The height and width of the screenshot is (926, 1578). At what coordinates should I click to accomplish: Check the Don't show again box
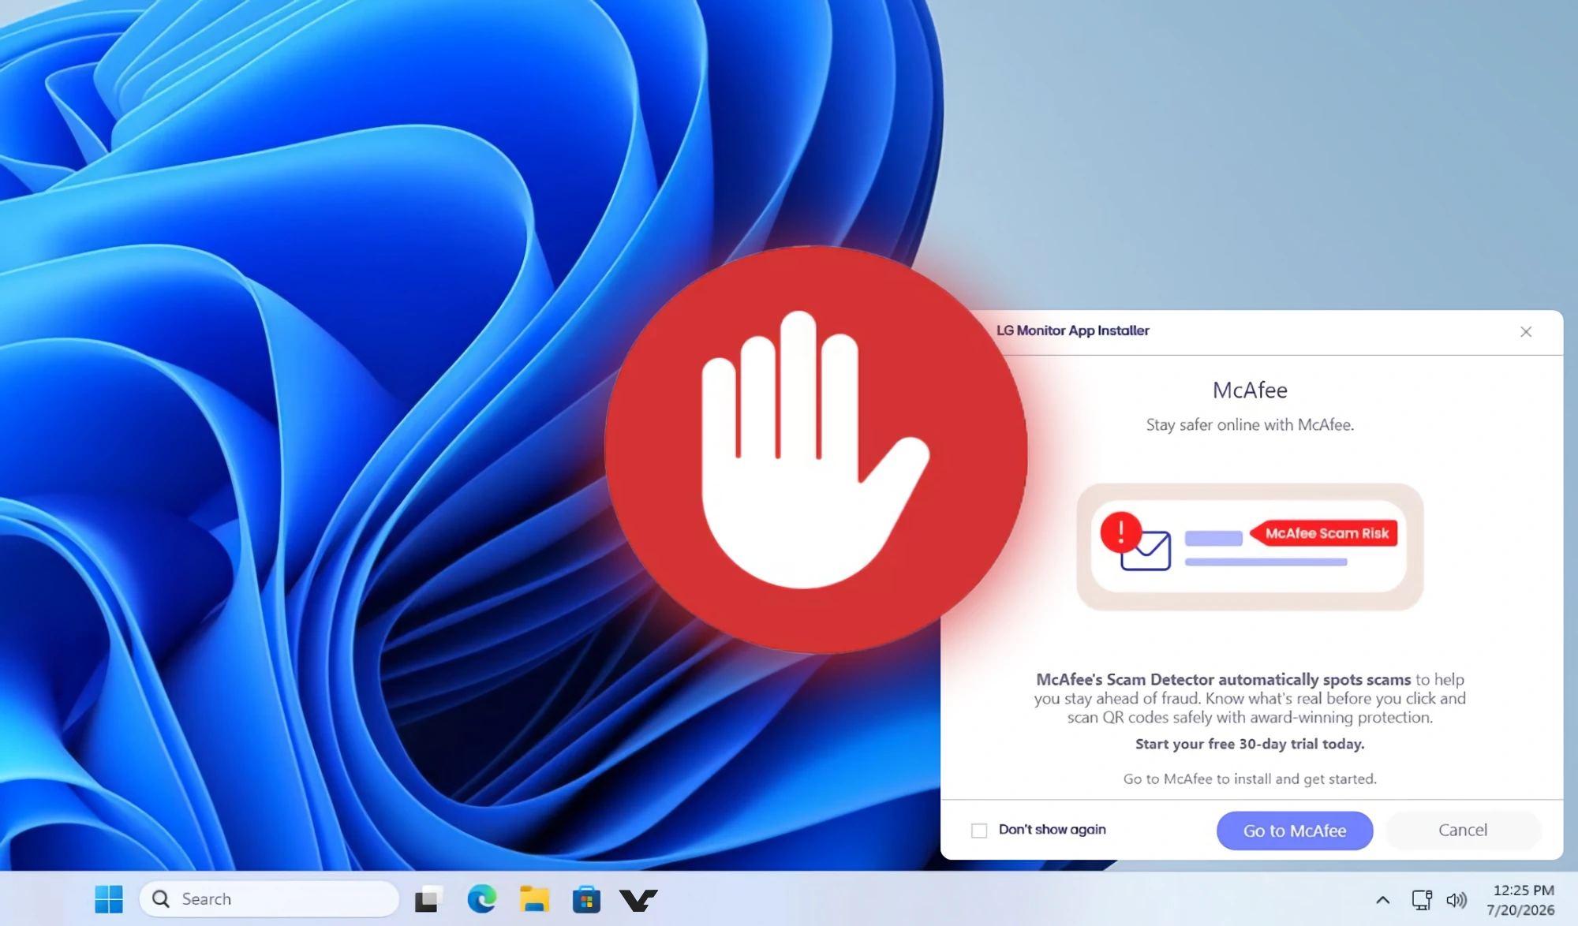(x=979, y=831)
